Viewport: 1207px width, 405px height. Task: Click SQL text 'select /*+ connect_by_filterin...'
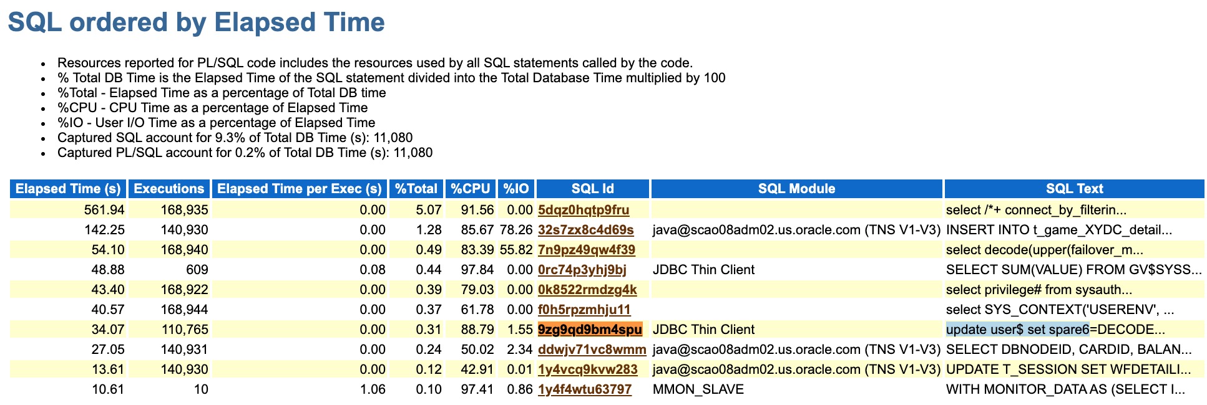1036,210
